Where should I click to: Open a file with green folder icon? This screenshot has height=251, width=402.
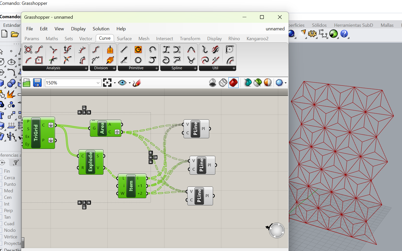pos(27,83)
